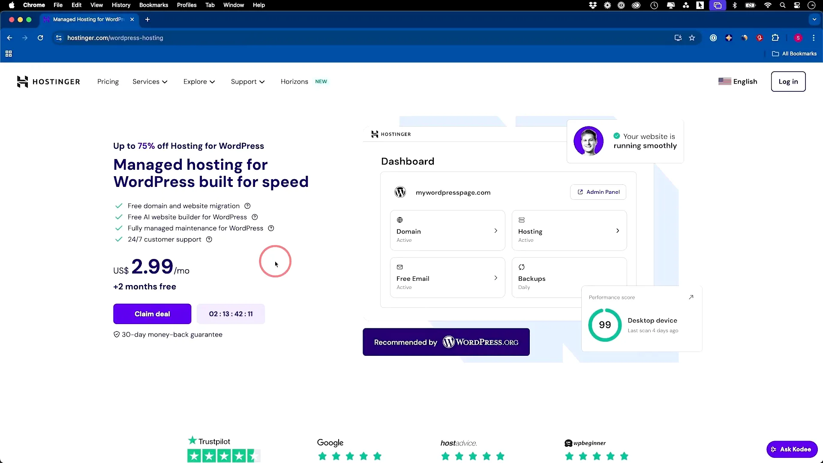This screenshot has width=823, height=463.
Task: Click the Claim deal button
Action: pyautogui.click(x=152, y=314)
